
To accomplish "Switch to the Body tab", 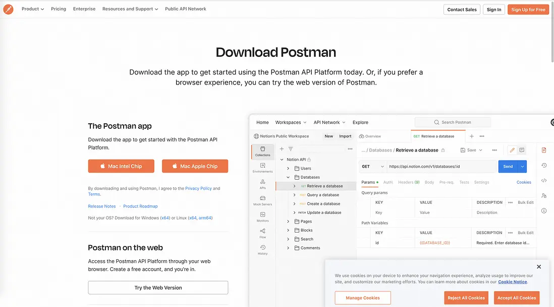I will click(x=429, y=182).
